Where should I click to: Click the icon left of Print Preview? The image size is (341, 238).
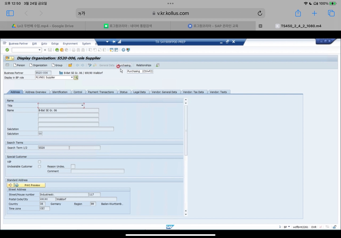tap(10, 185)
